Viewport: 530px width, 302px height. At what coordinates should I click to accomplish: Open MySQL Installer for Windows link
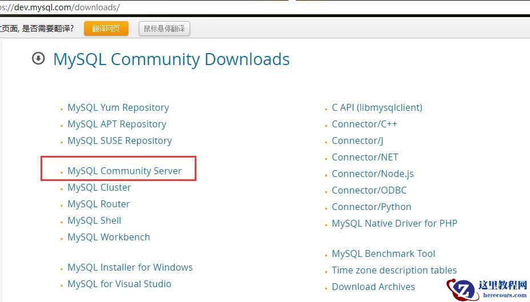(130, 267)
